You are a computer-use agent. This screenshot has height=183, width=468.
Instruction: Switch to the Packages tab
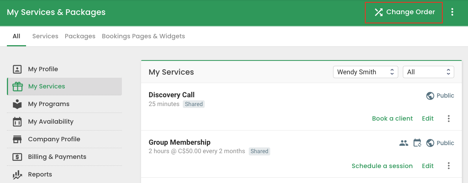80,36
